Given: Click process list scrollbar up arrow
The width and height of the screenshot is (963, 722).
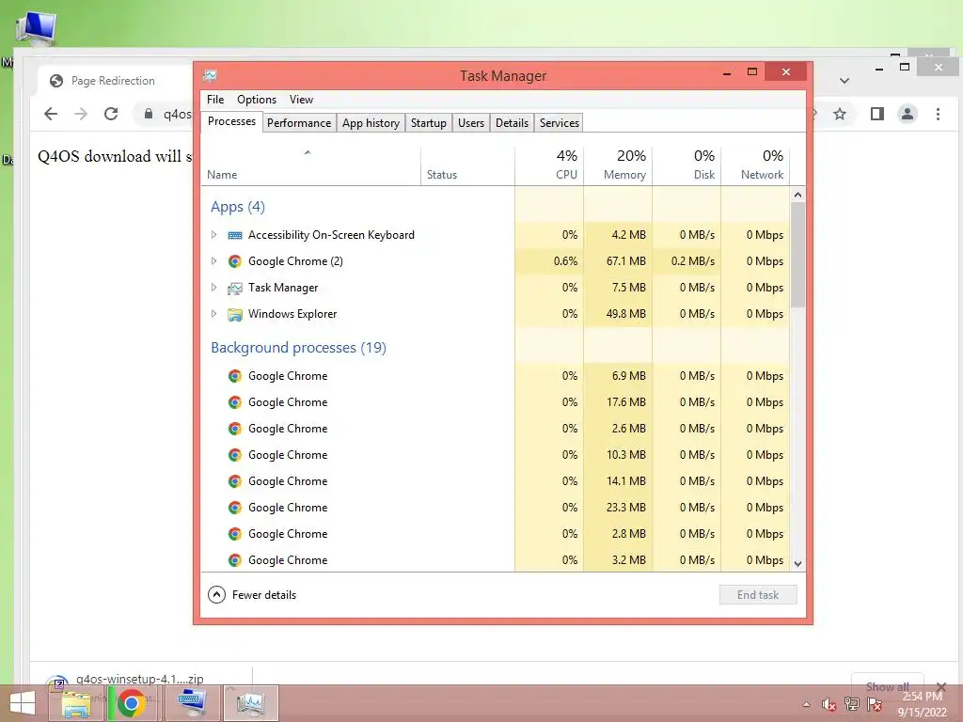Looking at the screenshot, I should point(797,195).
